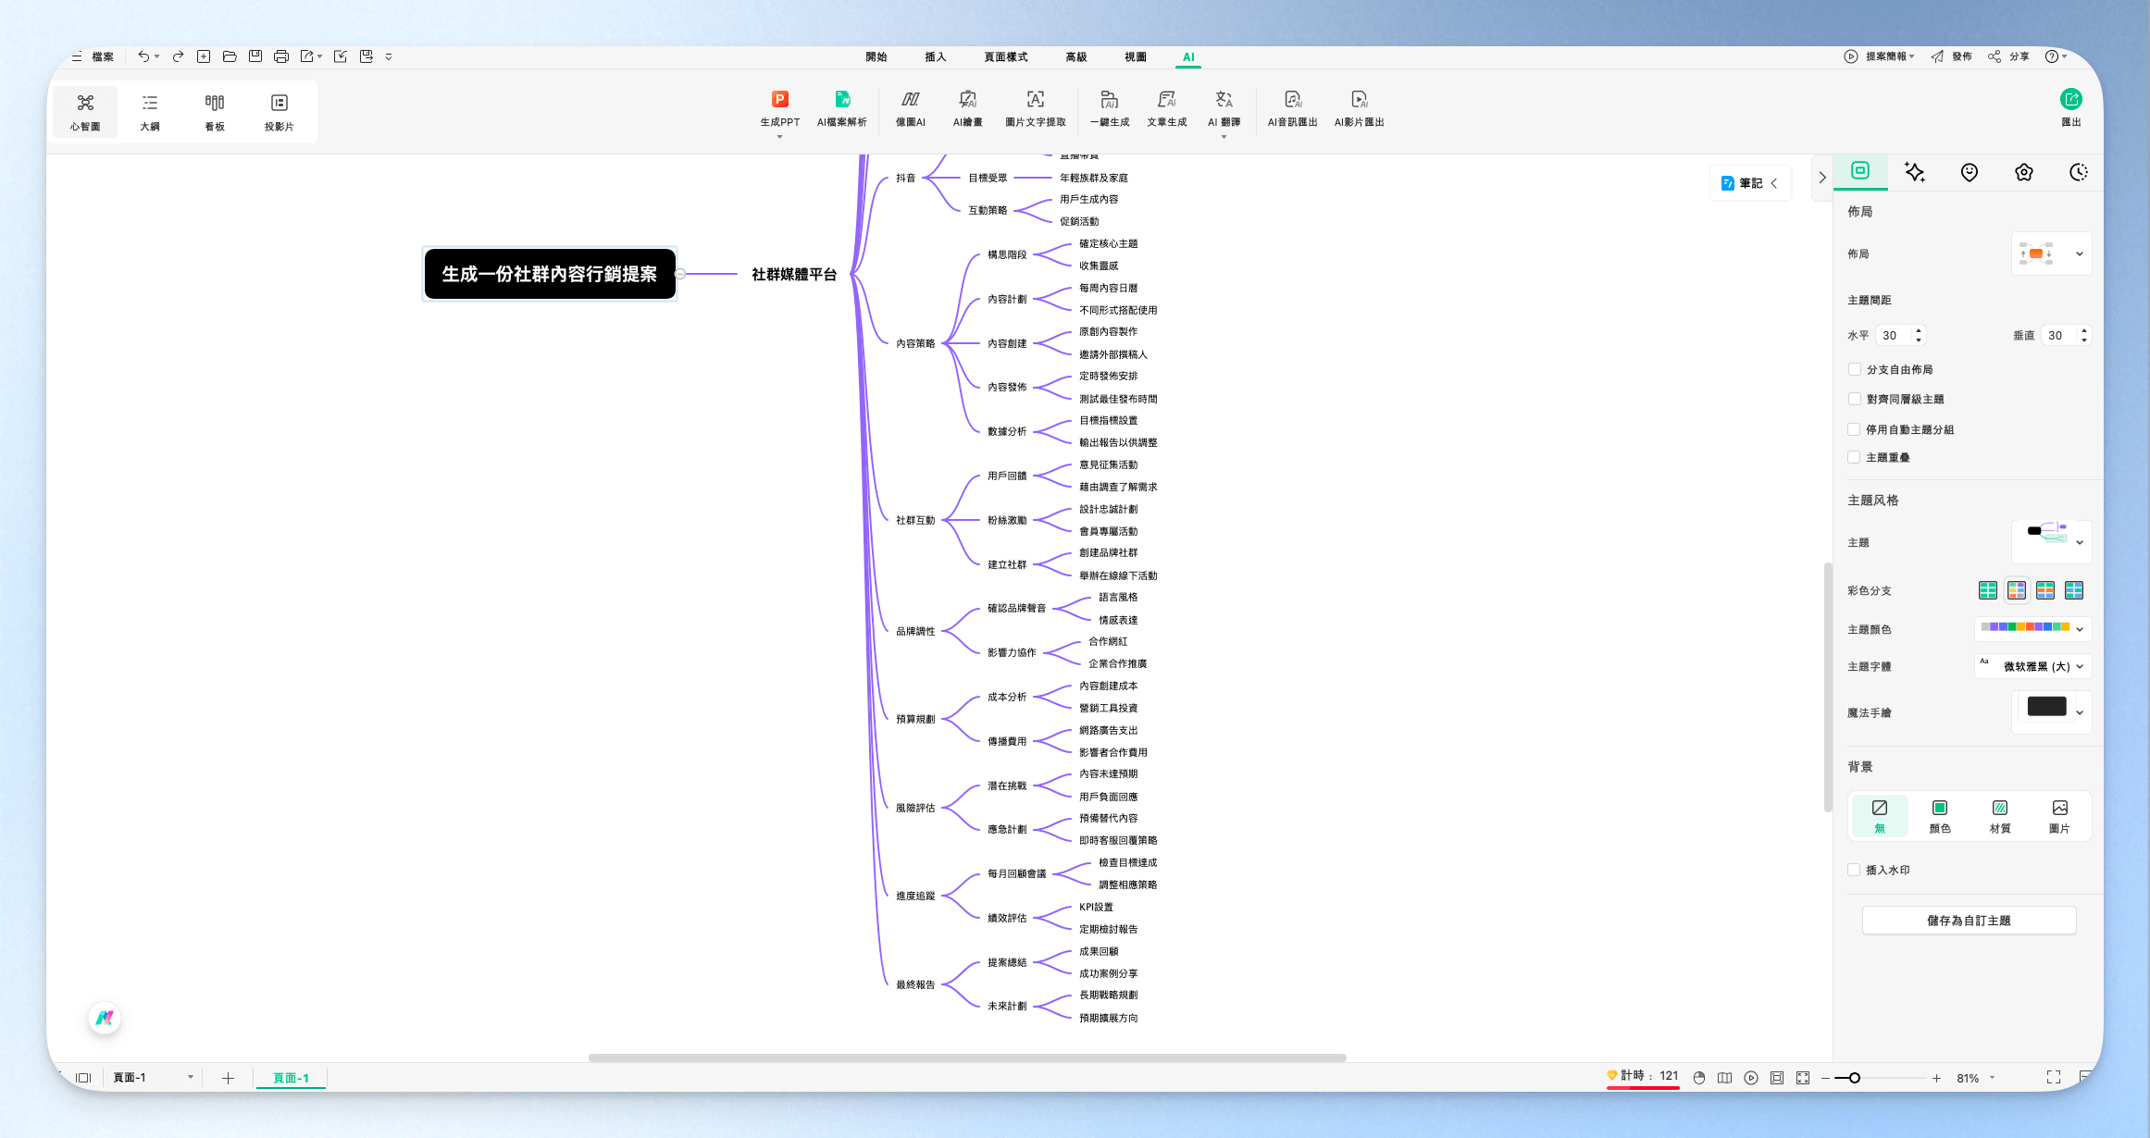Screen dimensions: 2150x1138
Task: Open the 插入 menu tab
Action: click(x=935, y=57)
